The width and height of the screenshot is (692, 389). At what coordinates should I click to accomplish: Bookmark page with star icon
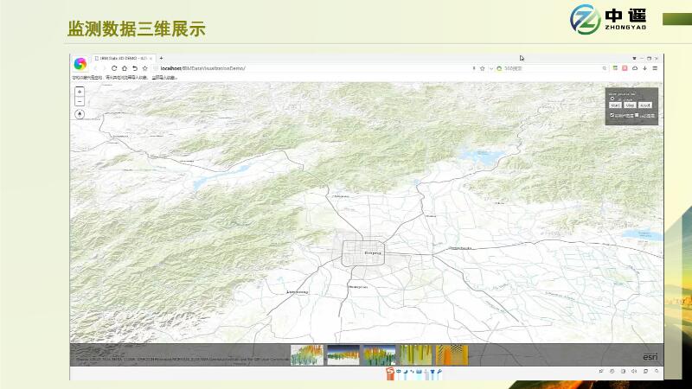pyautogui.click(x=482, y=67)
